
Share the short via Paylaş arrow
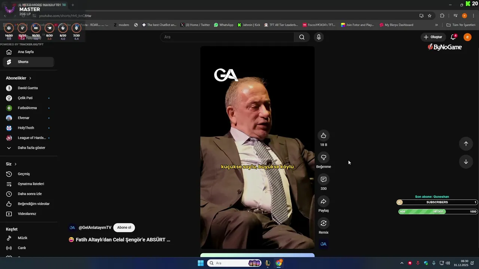coord(324,201)
